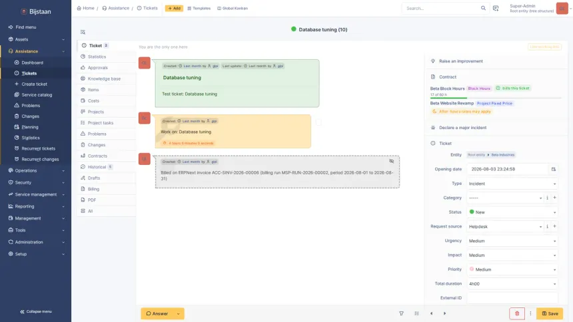Open Global Kanban link
573x322 pixels.
click(233, 8)
